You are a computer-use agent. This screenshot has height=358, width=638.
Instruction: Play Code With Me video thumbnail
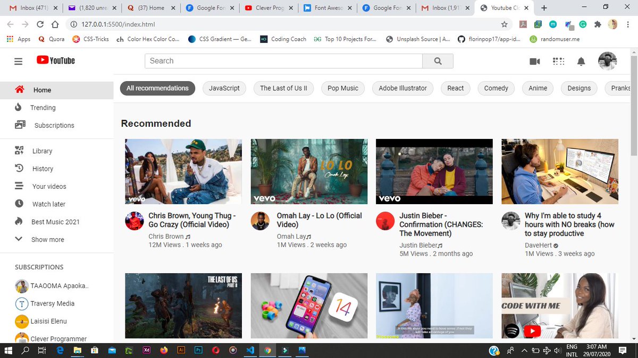pos(560,306)
